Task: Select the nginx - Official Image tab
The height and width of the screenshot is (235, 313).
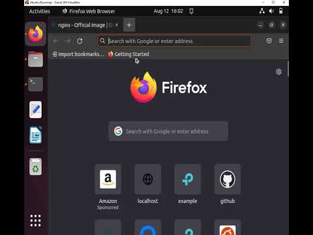Action: (x=86, y=25)
